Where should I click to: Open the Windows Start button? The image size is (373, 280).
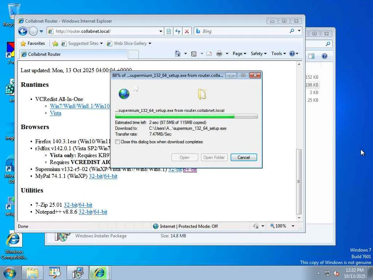click(9, 273)
